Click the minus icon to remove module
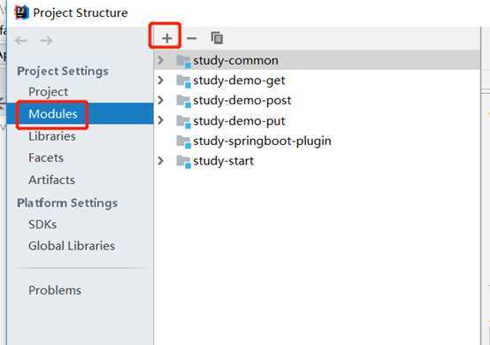Viewport: 490px width, 345px height. tap(192, 38)
